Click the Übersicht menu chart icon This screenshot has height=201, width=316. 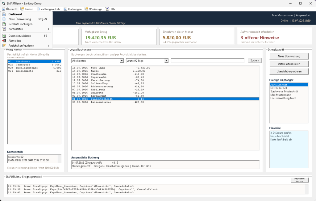click(4, 9)
